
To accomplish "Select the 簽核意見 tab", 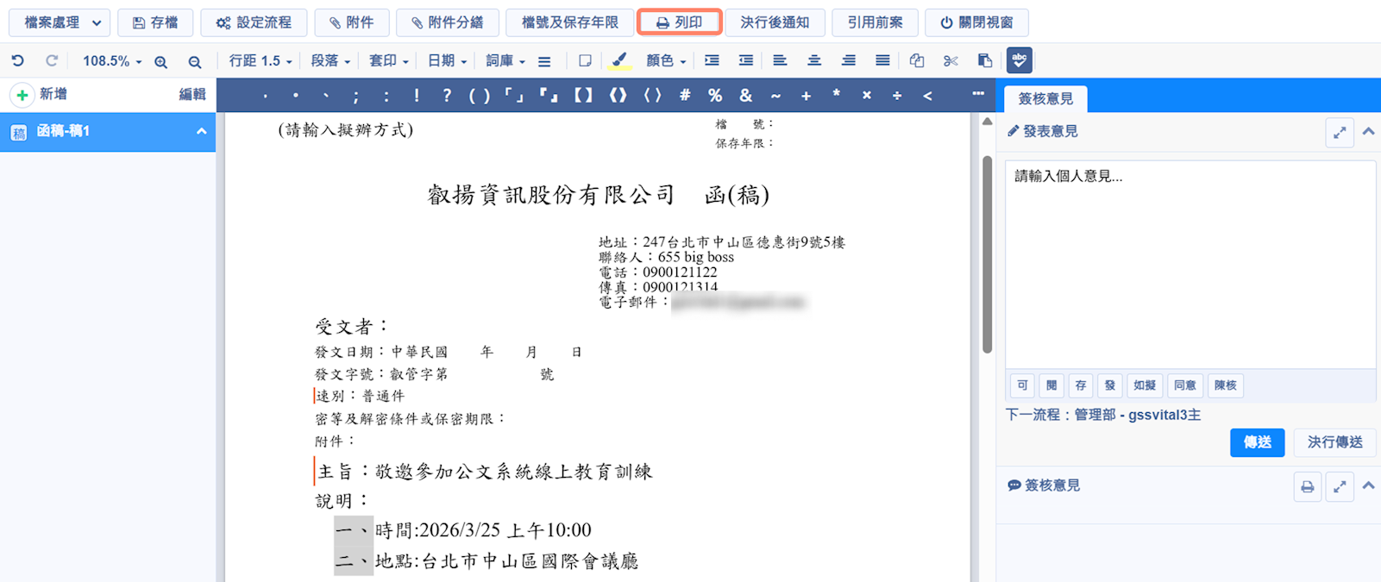I will pyautogui.click(x=1045, y=98).
